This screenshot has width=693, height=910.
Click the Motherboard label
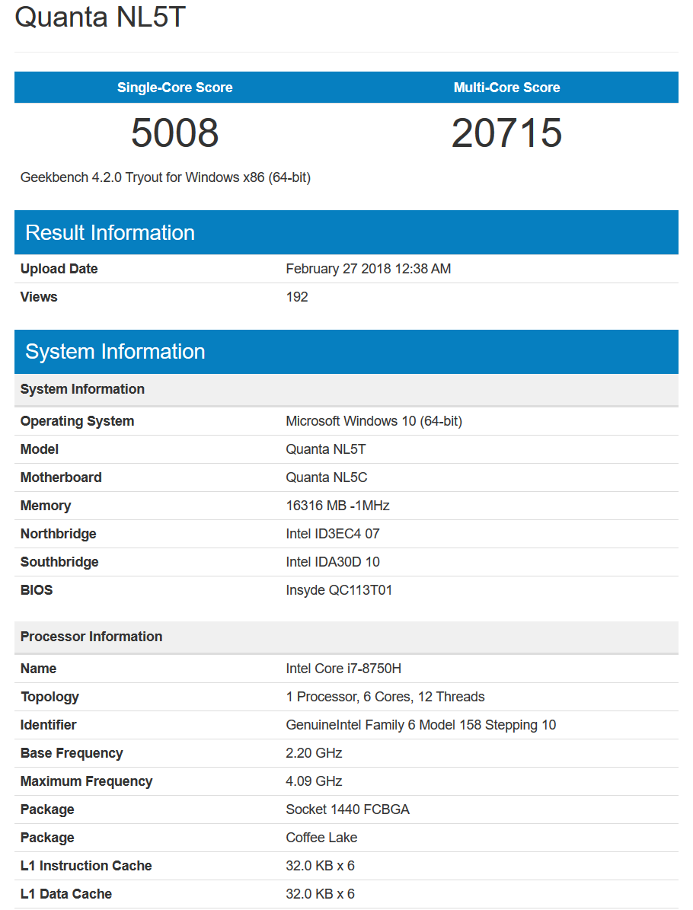click(x=61, y=477)
